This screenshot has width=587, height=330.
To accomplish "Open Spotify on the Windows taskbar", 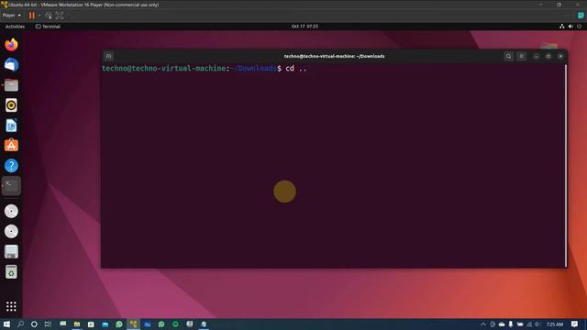I will pyautogui.click(x=175, y=324).
